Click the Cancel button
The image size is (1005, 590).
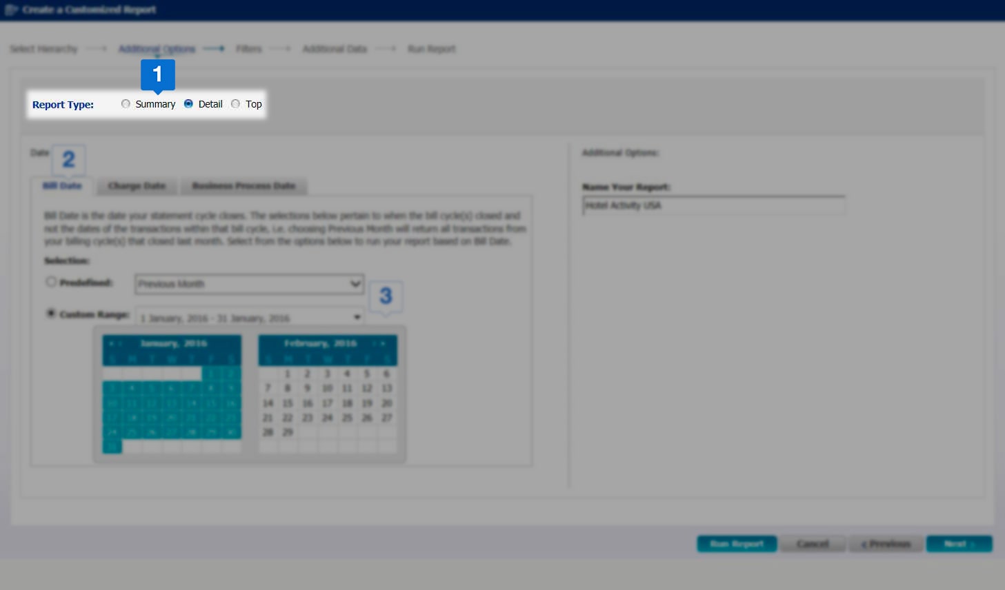813,544
